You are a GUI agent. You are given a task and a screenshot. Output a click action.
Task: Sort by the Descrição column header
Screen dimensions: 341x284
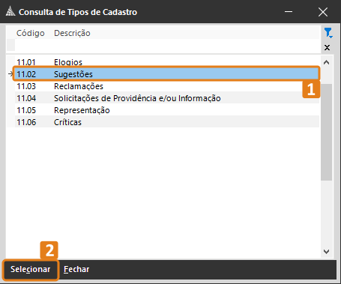click(72, 33)
